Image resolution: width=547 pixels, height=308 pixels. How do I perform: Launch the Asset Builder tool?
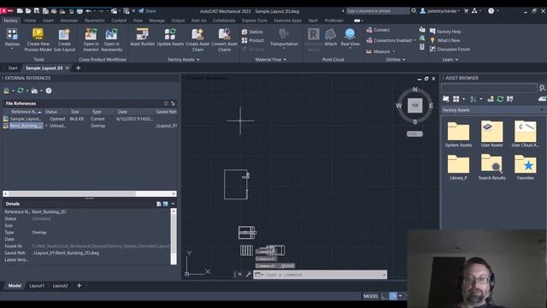(143, 37)
